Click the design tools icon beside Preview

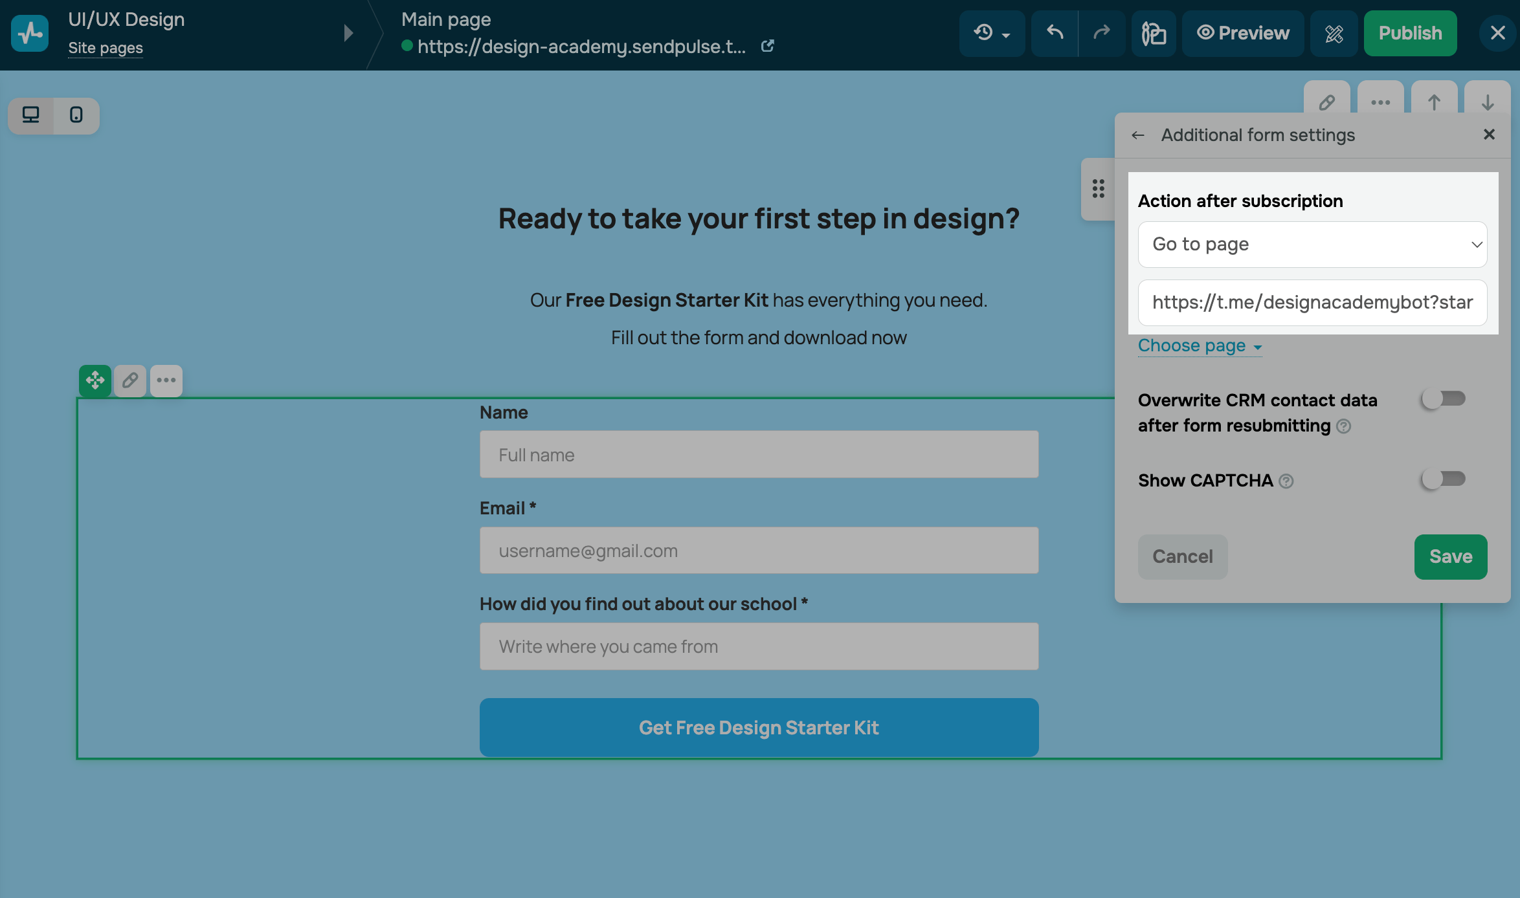click(x=1334, y=33)
